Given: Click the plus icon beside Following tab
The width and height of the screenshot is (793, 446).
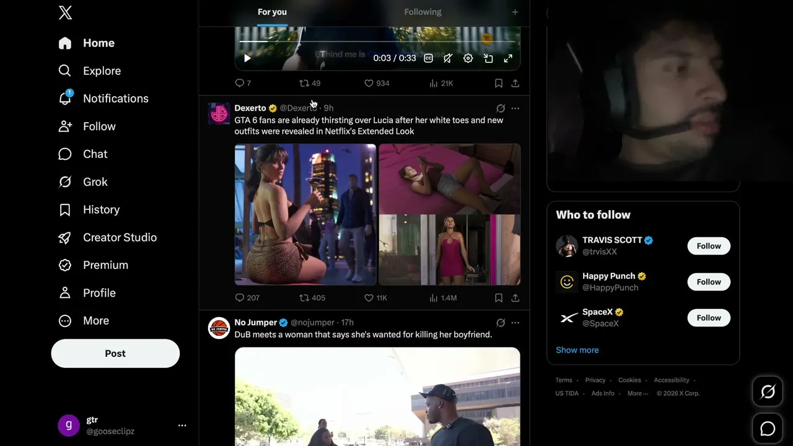Looking at the screenshot, I should [x=515, y=12].
